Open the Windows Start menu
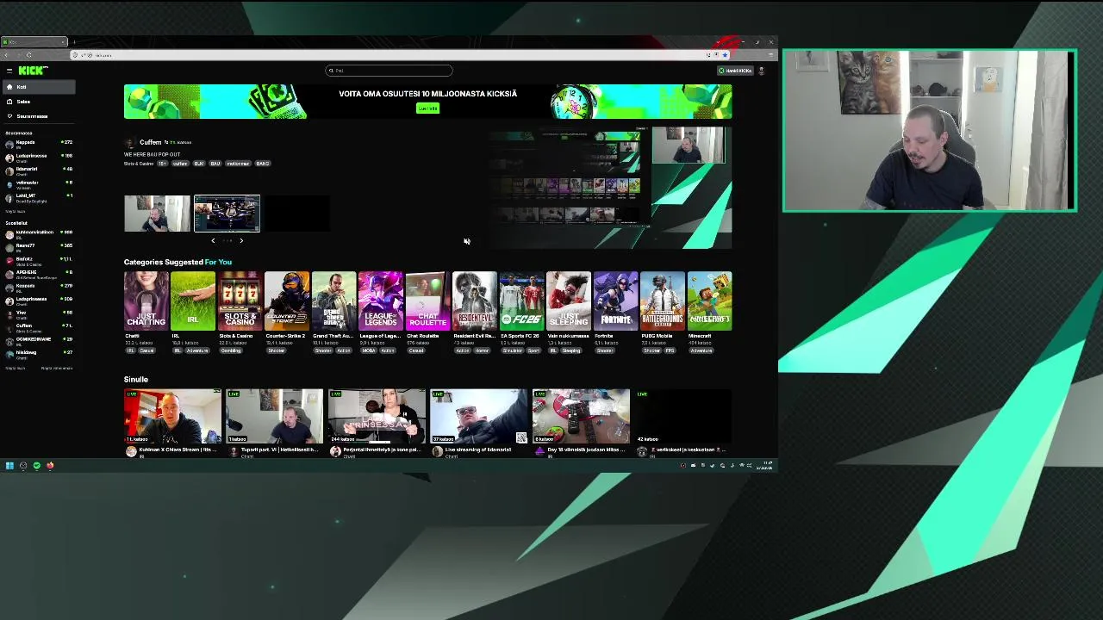 click(x=9, y=466)
